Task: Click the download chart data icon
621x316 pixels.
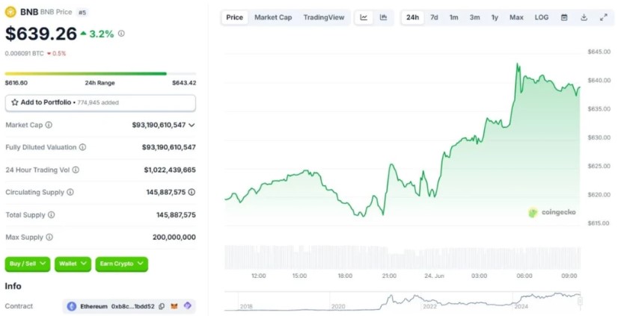Action: 584,17
